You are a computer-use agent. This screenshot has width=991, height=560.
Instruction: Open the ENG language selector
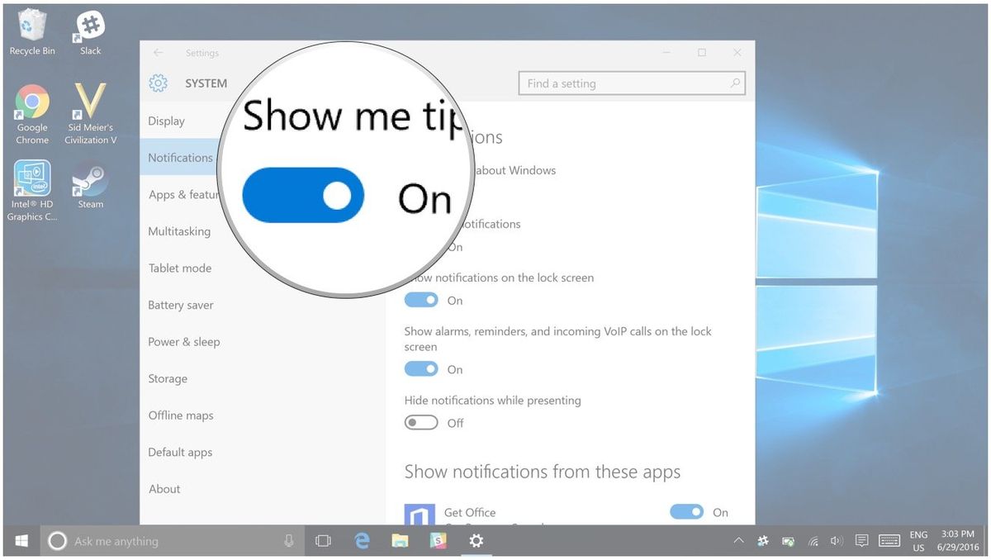[918, 541]
